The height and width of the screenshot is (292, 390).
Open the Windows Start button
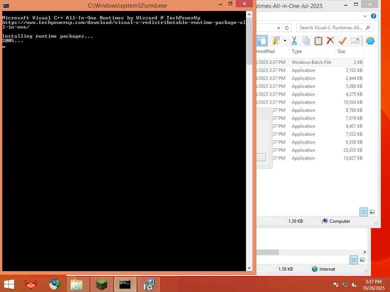click(9, 284)
